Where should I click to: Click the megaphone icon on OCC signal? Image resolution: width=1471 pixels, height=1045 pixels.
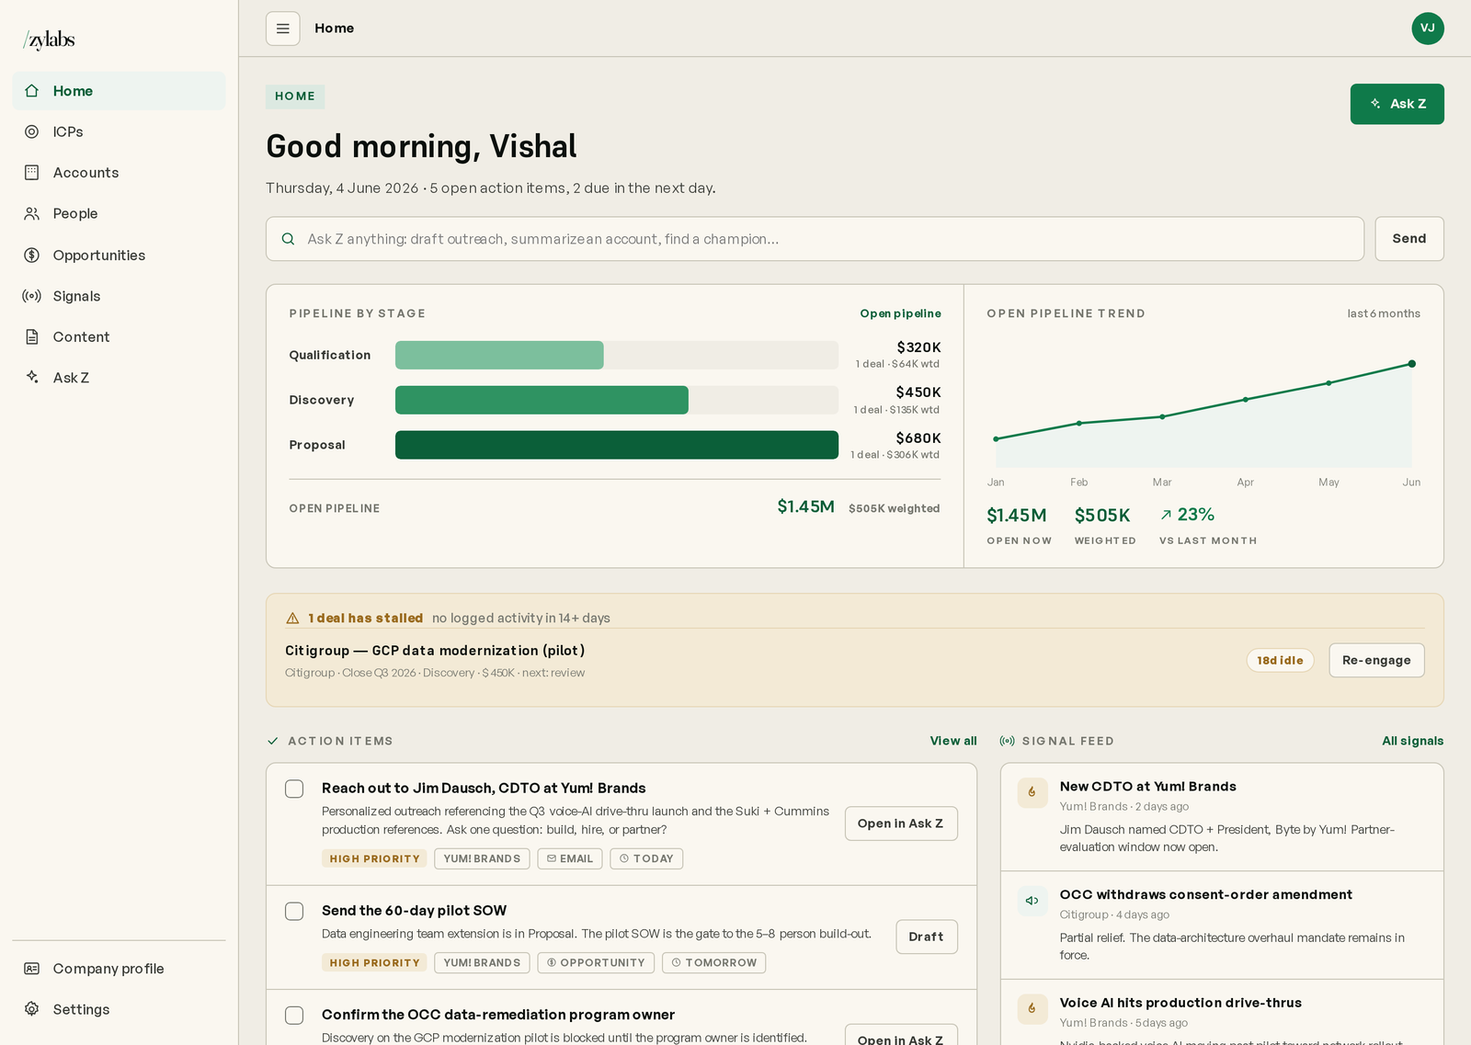click(1032, 901)
